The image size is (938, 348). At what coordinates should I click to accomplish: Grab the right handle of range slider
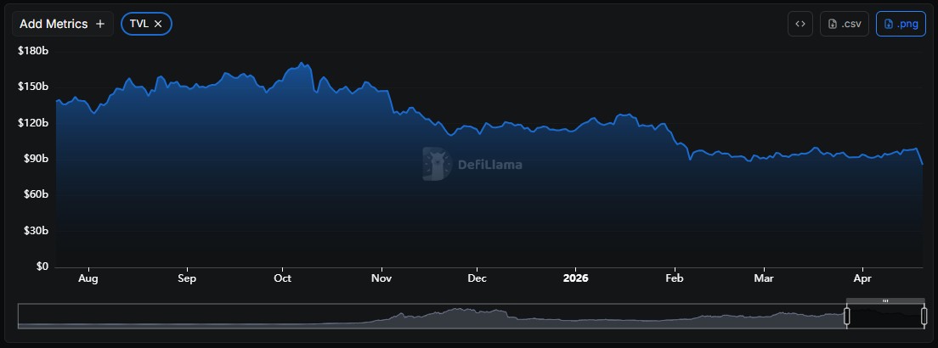point(924,316)
